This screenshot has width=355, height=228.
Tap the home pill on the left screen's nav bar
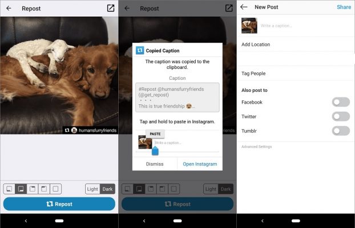59,221
